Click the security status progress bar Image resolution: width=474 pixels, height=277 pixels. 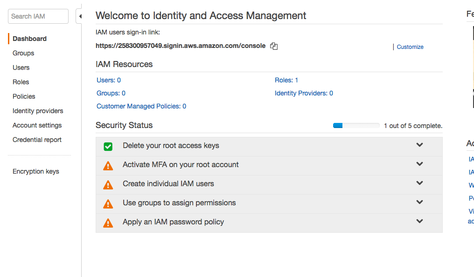pyautogui.click(x=356, y=126)
